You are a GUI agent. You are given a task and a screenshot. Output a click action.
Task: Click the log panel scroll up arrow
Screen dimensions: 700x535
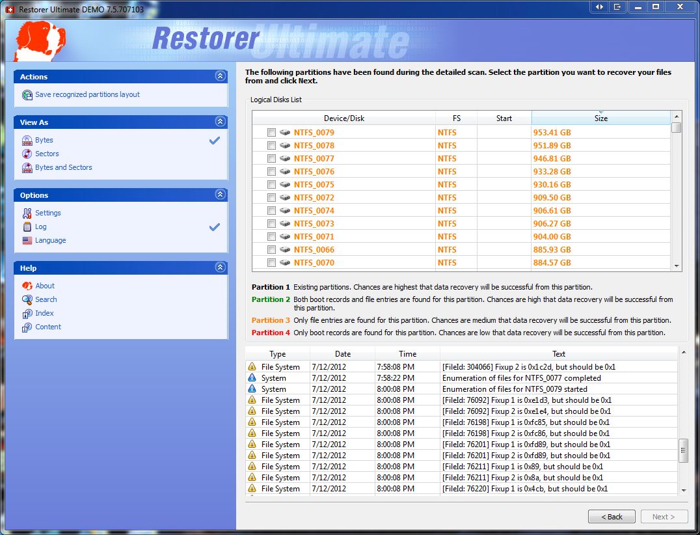683,353
